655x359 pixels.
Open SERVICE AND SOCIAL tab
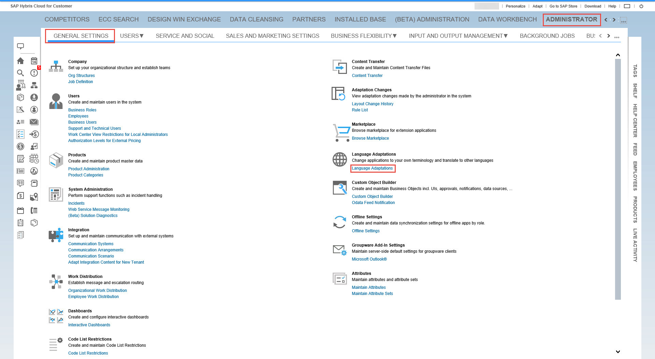tap(185, 36)
